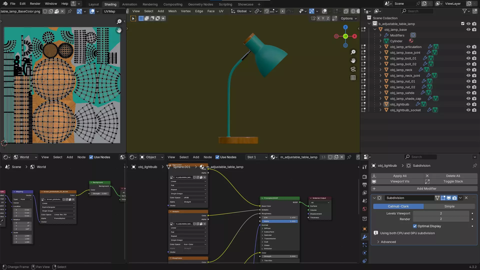Switch to the Geometry Nodes workspace tab
This screenshot has height=270, width=480.
click(200, 4)
